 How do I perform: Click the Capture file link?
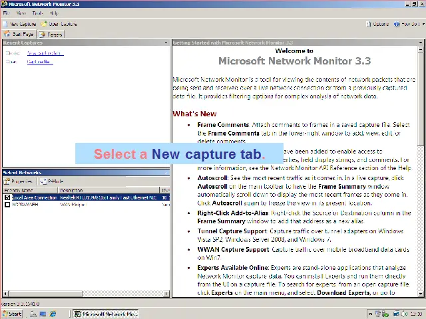click(x=40, y=62)
